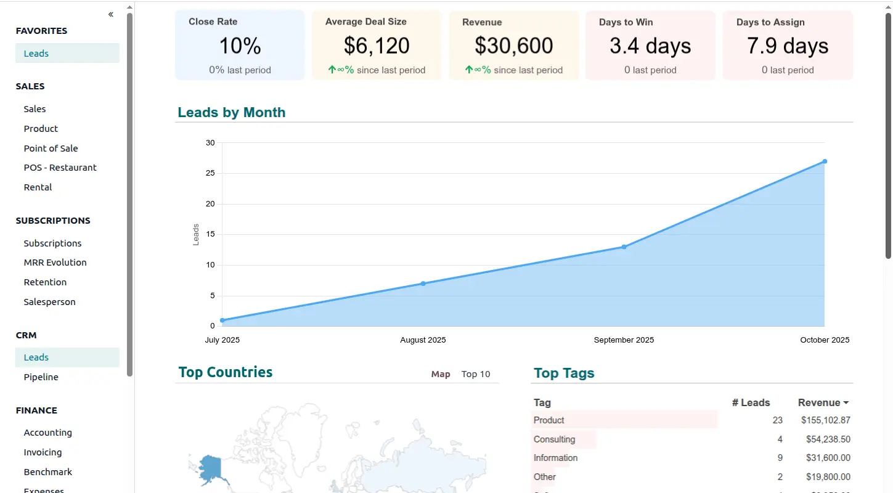Collapse the sidebar with double-chevron icon

tap(111, 14)
